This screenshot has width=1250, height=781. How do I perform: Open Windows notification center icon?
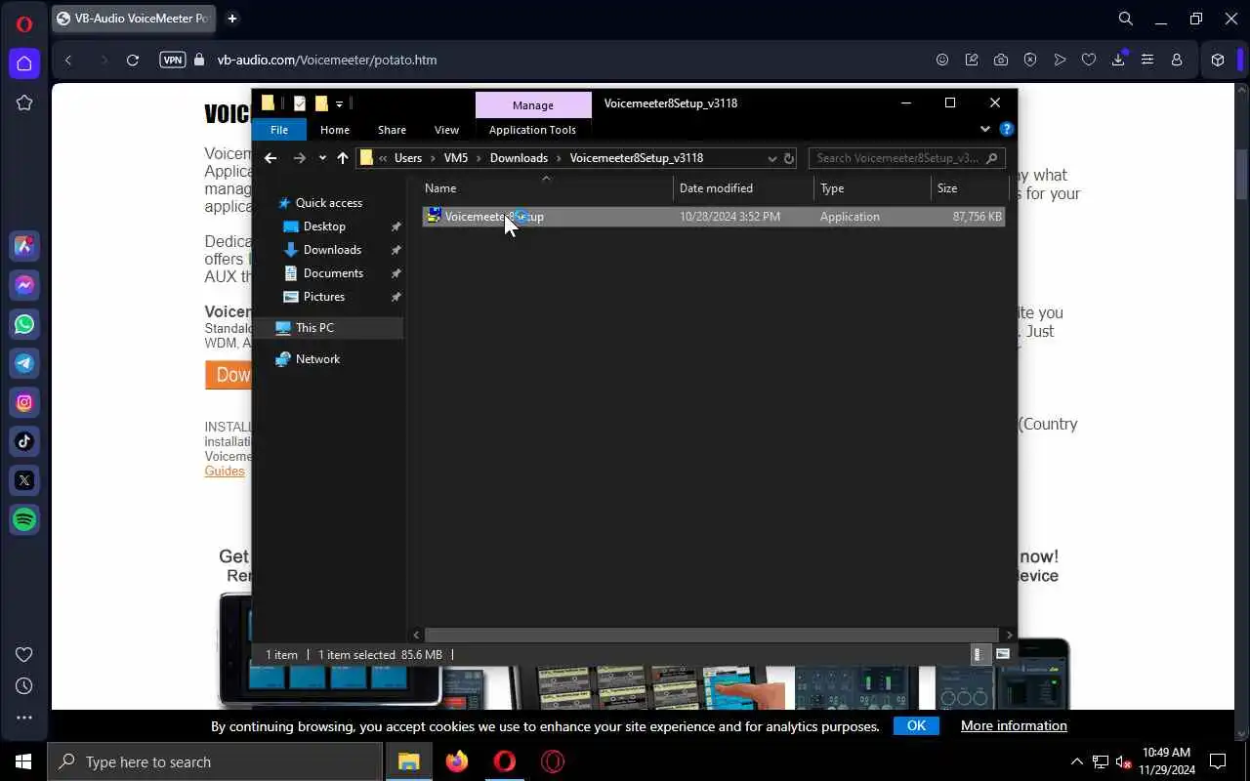[x=1218, y=761]
